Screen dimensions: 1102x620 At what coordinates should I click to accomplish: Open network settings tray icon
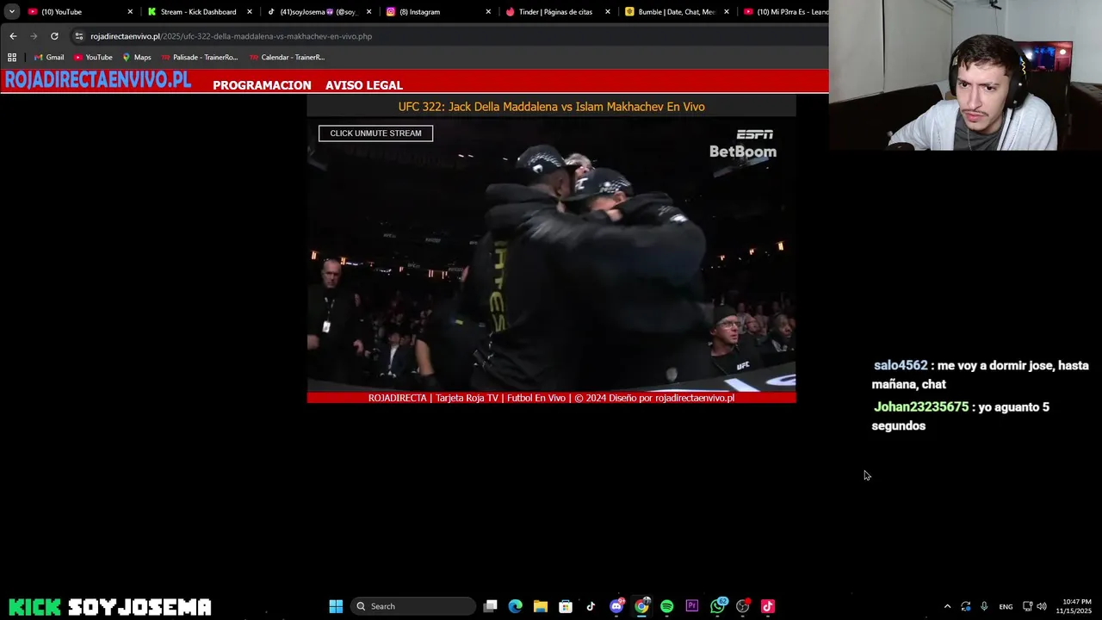point(1027,606)
